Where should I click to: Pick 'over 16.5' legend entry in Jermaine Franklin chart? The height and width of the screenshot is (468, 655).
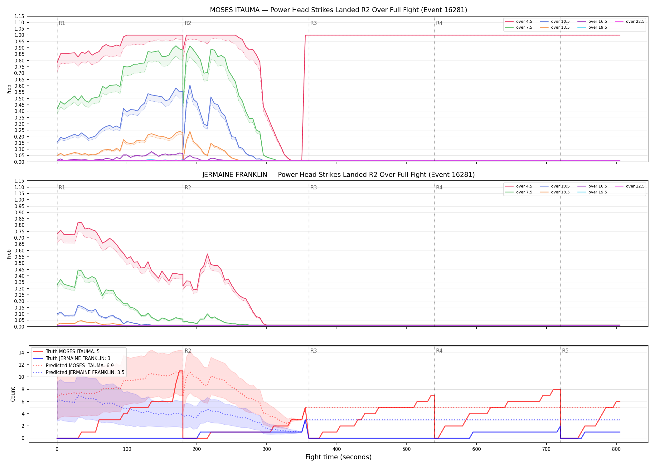point(592,186)
